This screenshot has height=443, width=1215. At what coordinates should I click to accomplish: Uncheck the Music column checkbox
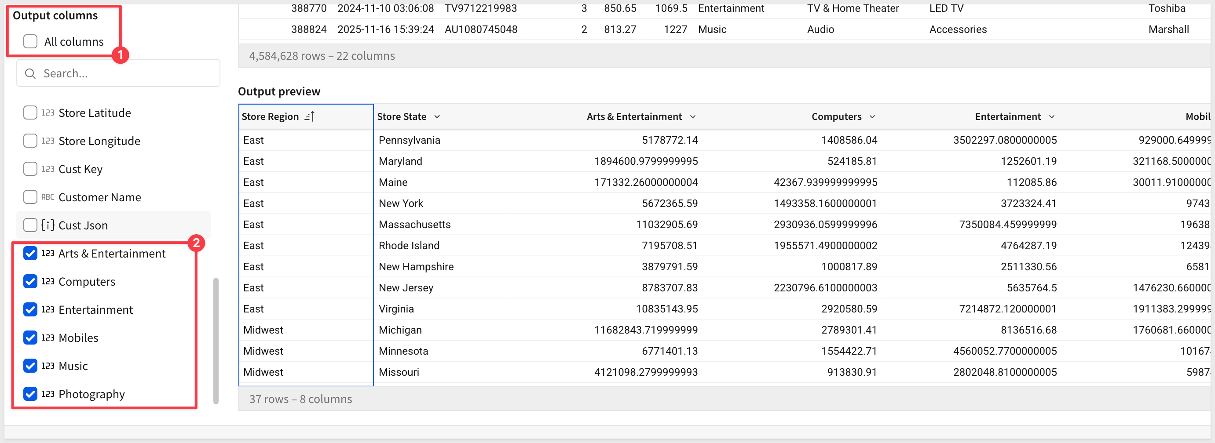coord(30,366)
